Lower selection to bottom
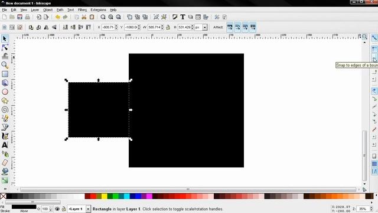This screenshot has width=378, height=213. click(x=65, y=27)
